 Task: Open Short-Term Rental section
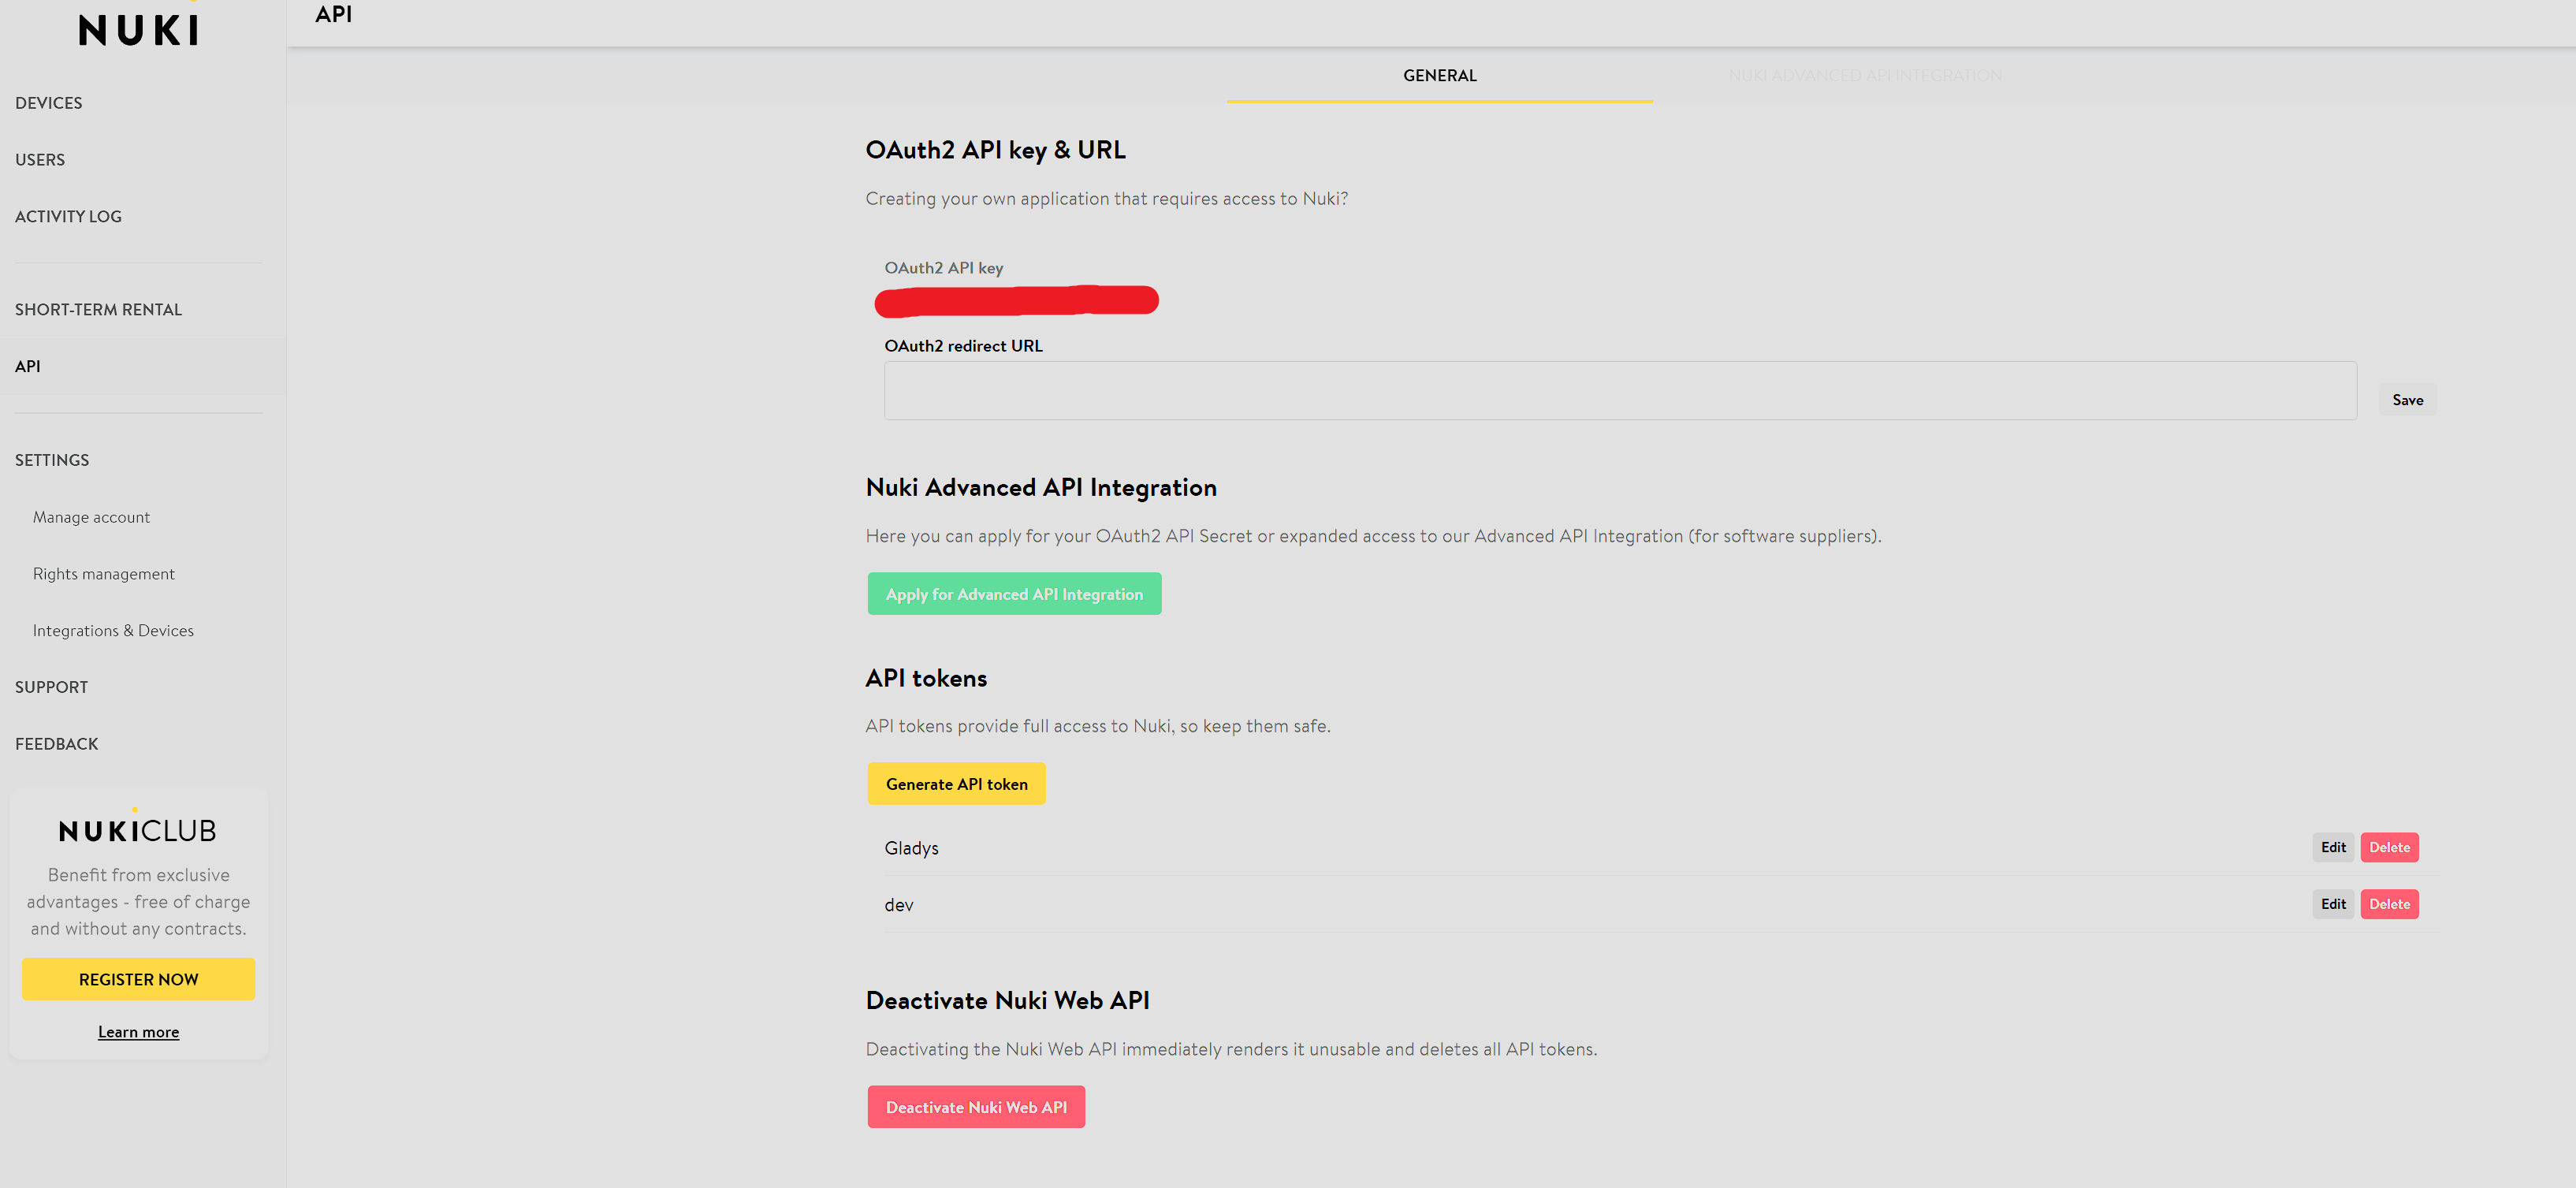pyautogui.click(x=98, y=310)
